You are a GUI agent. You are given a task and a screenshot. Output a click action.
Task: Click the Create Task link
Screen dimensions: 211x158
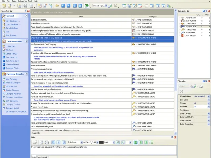(x=11, y=46)
